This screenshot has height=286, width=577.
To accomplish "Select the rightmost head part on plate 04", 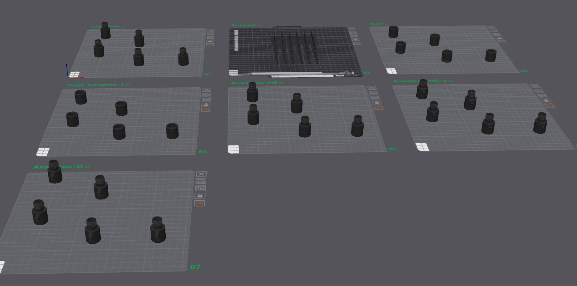I will tap(172, 131).
